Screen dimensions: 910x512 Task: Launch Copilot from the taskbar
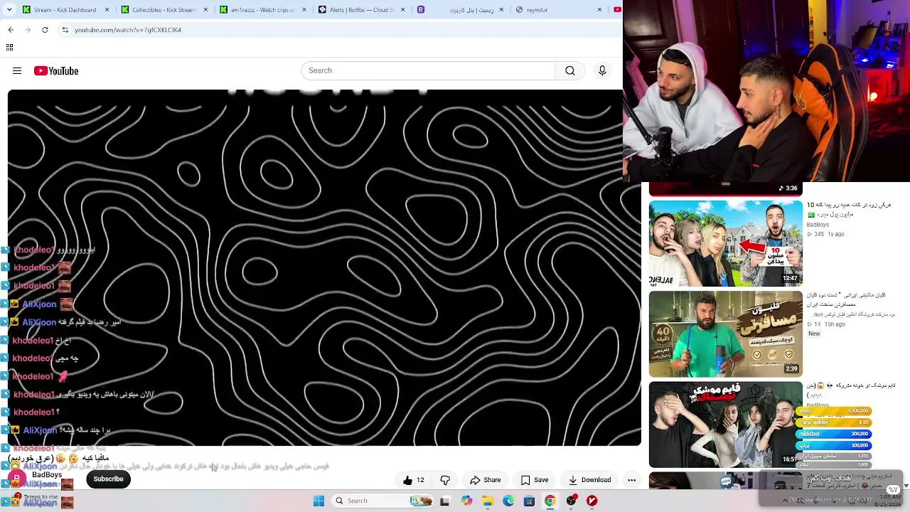click(x=466, y=501)
